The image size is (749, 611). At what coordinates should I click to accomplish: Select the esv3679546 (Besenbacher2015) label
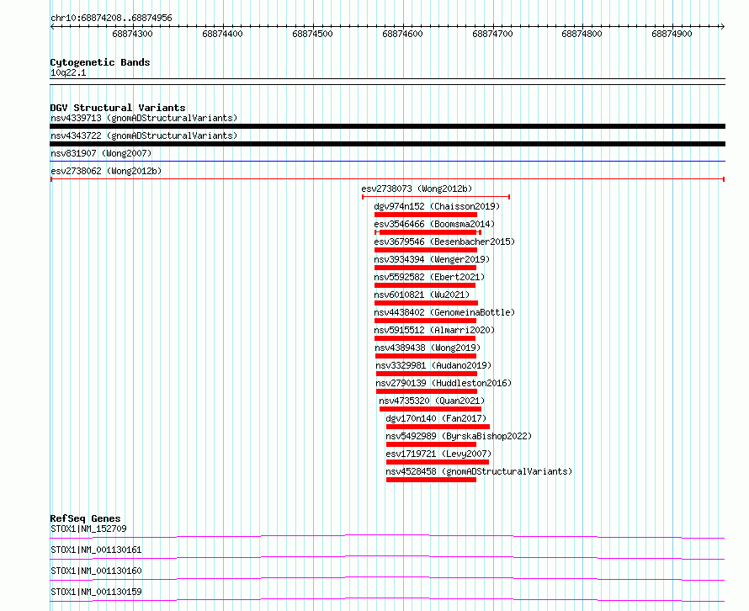pyautogui.click(x=444, y=242)
